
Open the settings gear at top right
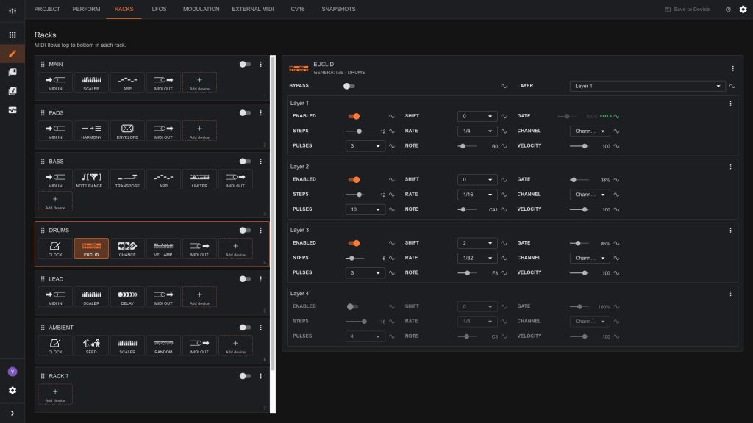743,10
